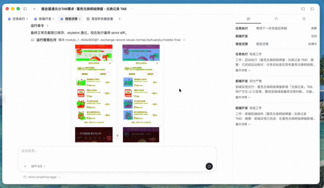The image size is (324, 188).
Task: Click the 观察 status label
Action: pyautogui.click(x=314, y=28)
